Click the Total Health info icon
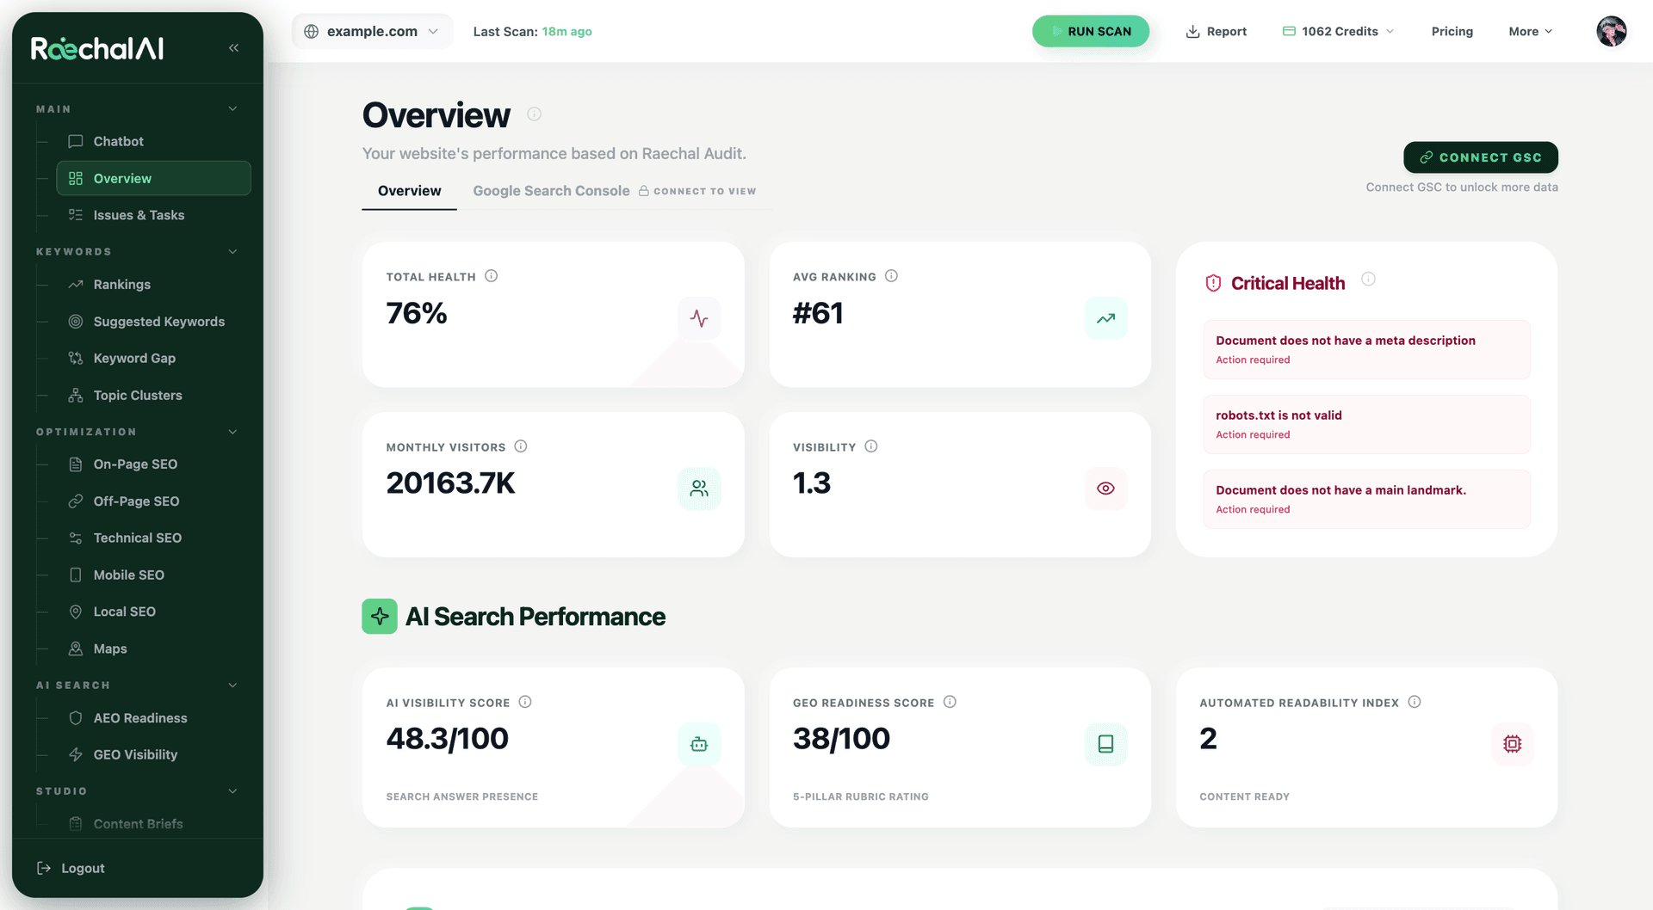 [x=491, y=276]
